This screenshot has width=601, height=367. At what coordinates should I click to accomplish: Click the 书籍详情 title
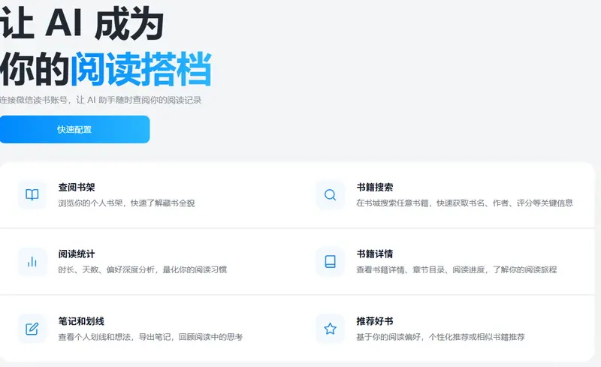pos(375,254)
